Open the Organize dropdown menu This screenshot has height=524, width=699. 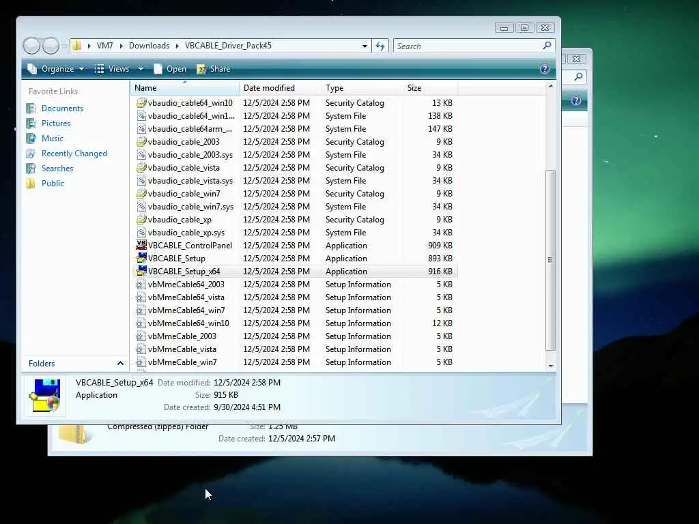pyautogui.click(x=56, y=69)
